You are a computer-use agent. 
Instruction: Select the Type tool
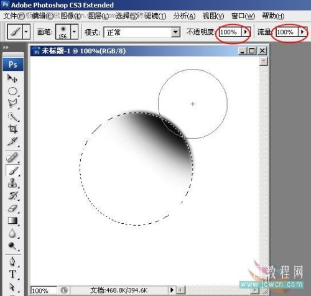point(12,274)
